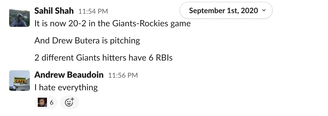Open the 11:56 PM message timestamp

click(x=123, y=75)
